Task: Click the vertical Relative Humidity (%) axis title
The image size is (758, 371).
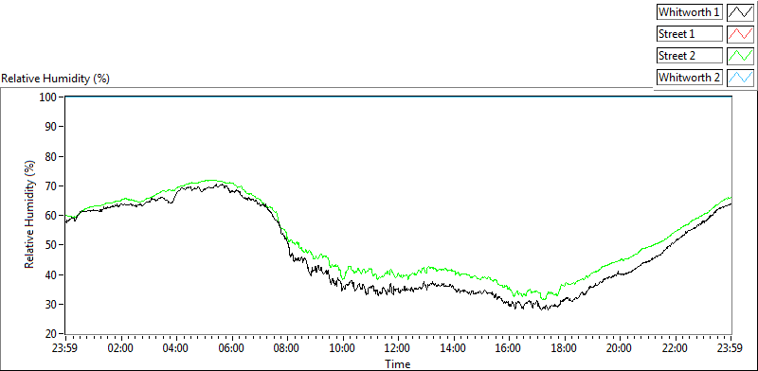Action: (x=30, y=216)
